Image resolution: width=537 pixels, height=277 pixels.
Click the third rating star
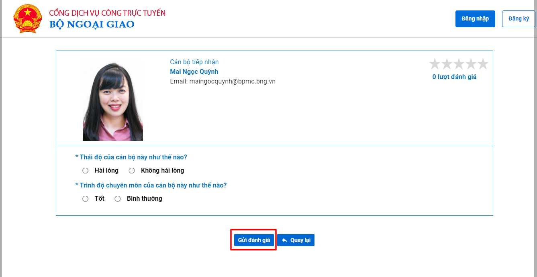(459, 64)
